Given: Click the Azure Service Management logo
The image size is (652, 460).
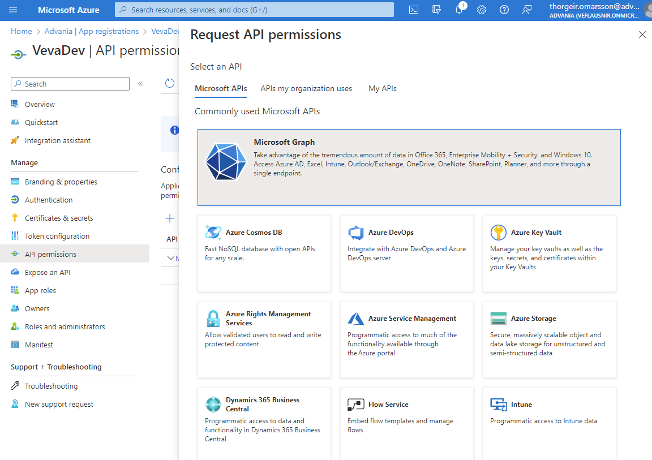Looking at the screenshot, I should tap(356, 319).
